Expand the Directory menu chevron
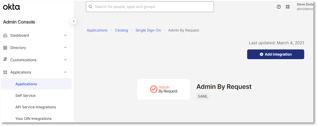317x126 pixels. point(65,48)
